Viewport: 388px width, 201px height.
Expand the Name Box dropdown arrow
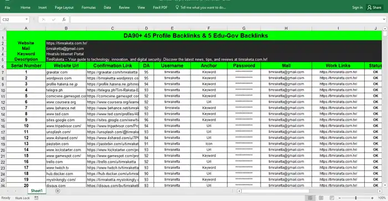click(x=27, y=19)
